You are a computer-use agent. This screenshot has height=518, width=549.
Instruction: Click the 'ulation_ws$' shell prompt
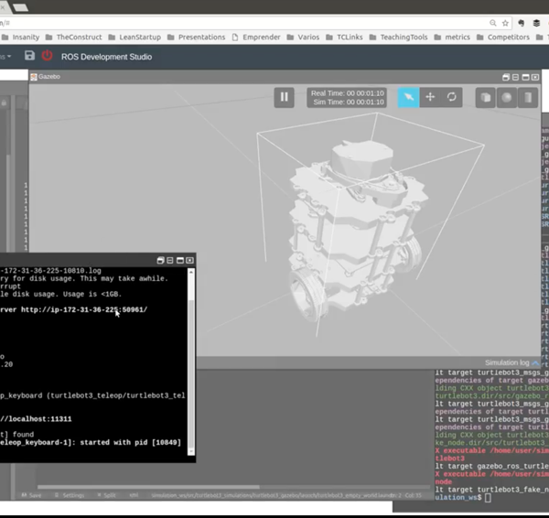point(458,497)
